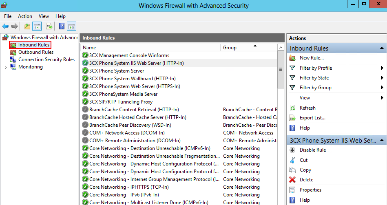Image resolution: width=387 pixels, height=205 pixels.
Task: Click the green check icon for 3CX Phone System Server
Action: click(x=85, y=71)
